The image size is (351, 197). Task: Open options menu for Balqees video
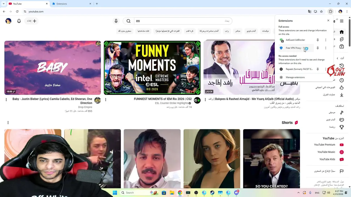(x=205, y=100)
